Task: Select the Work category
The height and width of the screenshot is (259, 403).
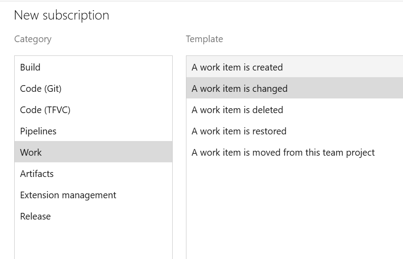Action: 31,153
